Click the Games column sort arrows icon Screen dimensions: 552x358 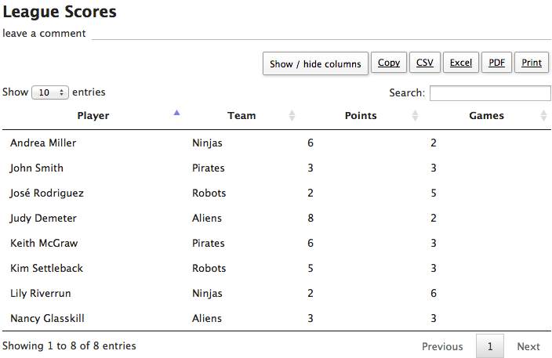[x=543, y=116]
